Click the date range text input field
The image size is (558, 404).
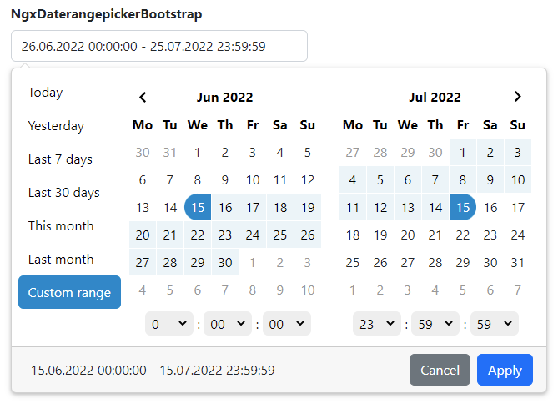pyautogui.click(x=159, y=46)
